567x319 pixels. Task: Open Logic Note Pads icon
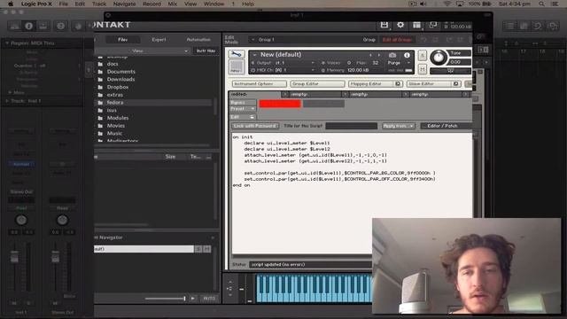click(x=524, y=26)
